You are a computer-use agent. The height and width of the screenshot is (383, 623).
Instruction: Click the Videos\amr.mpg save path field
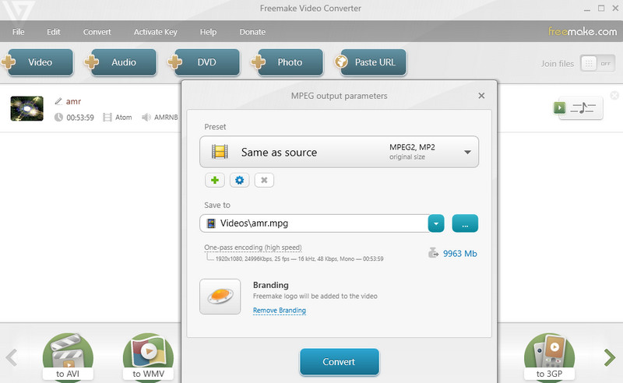click(x=314, y=223)
